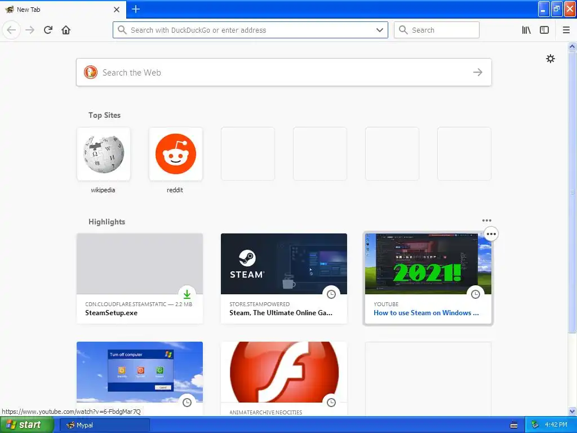Open YouTube card's three-dot context menu
This screenshot has width=577, height=433.
491,234
